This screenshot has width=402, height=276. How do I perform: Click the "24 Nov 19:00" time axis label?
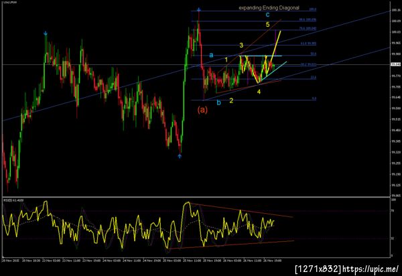[x=152, y=261]
